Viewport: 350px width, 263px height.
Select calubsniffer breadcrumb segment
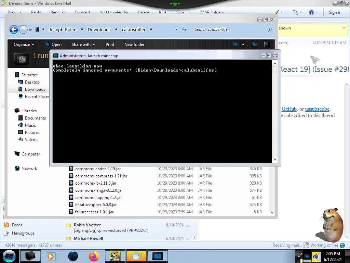click(134, 29)
